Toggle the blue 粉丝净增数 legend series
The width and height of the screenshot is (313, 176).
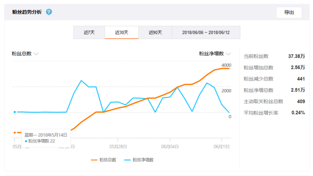click(x=139, y=160)
